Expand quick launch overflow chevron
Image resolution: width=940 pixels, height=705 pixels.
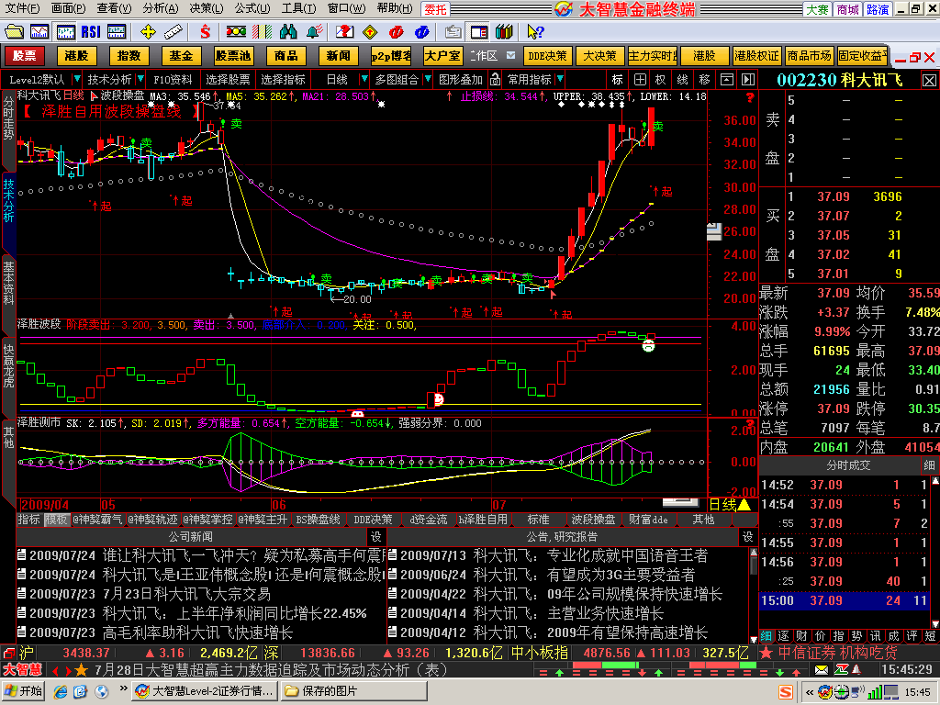[x=123, y=688]
